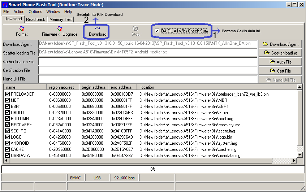Open the Help menu
Image resolution: width=306 pixels, height=192 pixels.
68,12
